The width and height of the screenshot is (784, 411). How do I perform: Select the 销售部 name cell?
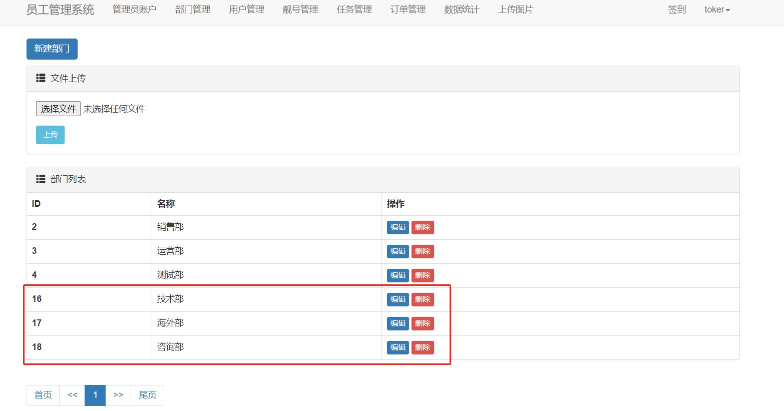[x=267, y=227]
